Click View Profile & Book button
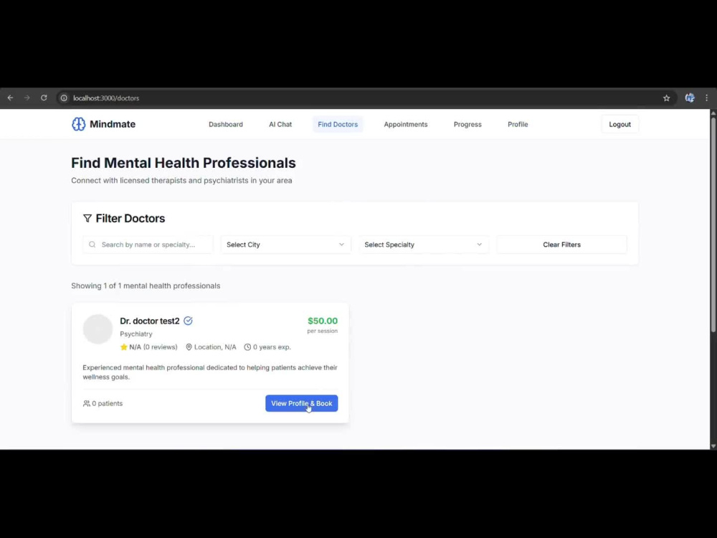Image resolution: width=717 pixels, height=538 pixels. tap(301, 403)
